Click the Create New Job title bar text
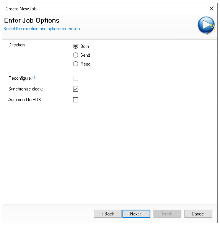The width and height of the screenshot is (220, 225). pos(21,9)
